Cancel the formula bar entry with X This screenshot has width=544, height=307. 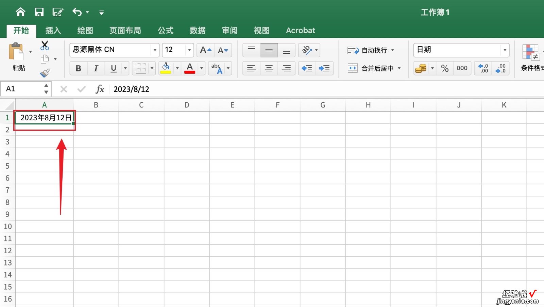click(64, 89)
